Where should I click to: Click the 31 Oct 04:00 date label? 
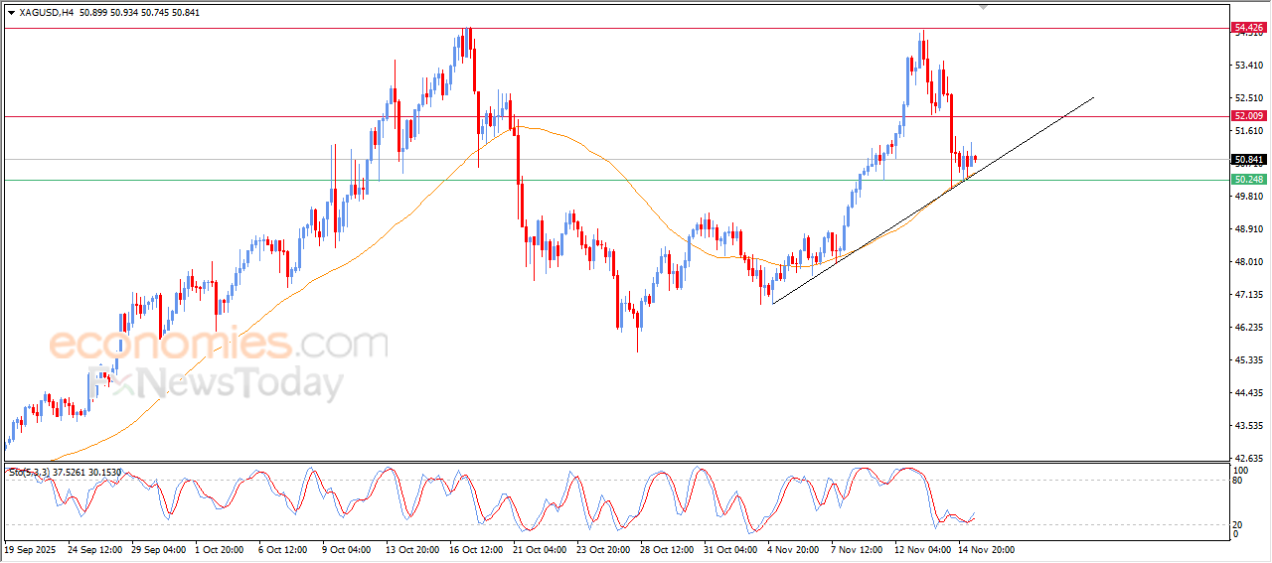click(x=730, y=549)
